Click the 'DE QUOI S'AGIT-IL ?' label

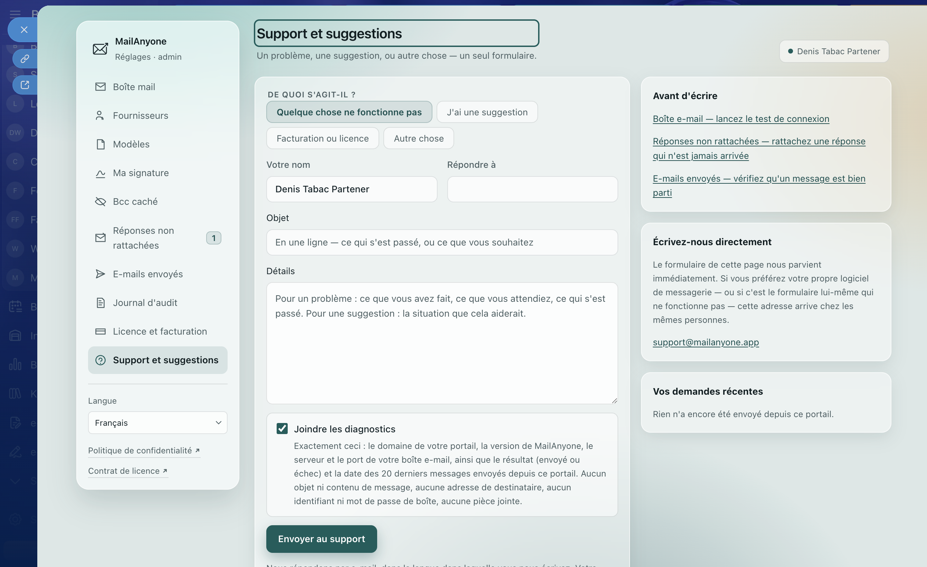(x=312, y=94)
